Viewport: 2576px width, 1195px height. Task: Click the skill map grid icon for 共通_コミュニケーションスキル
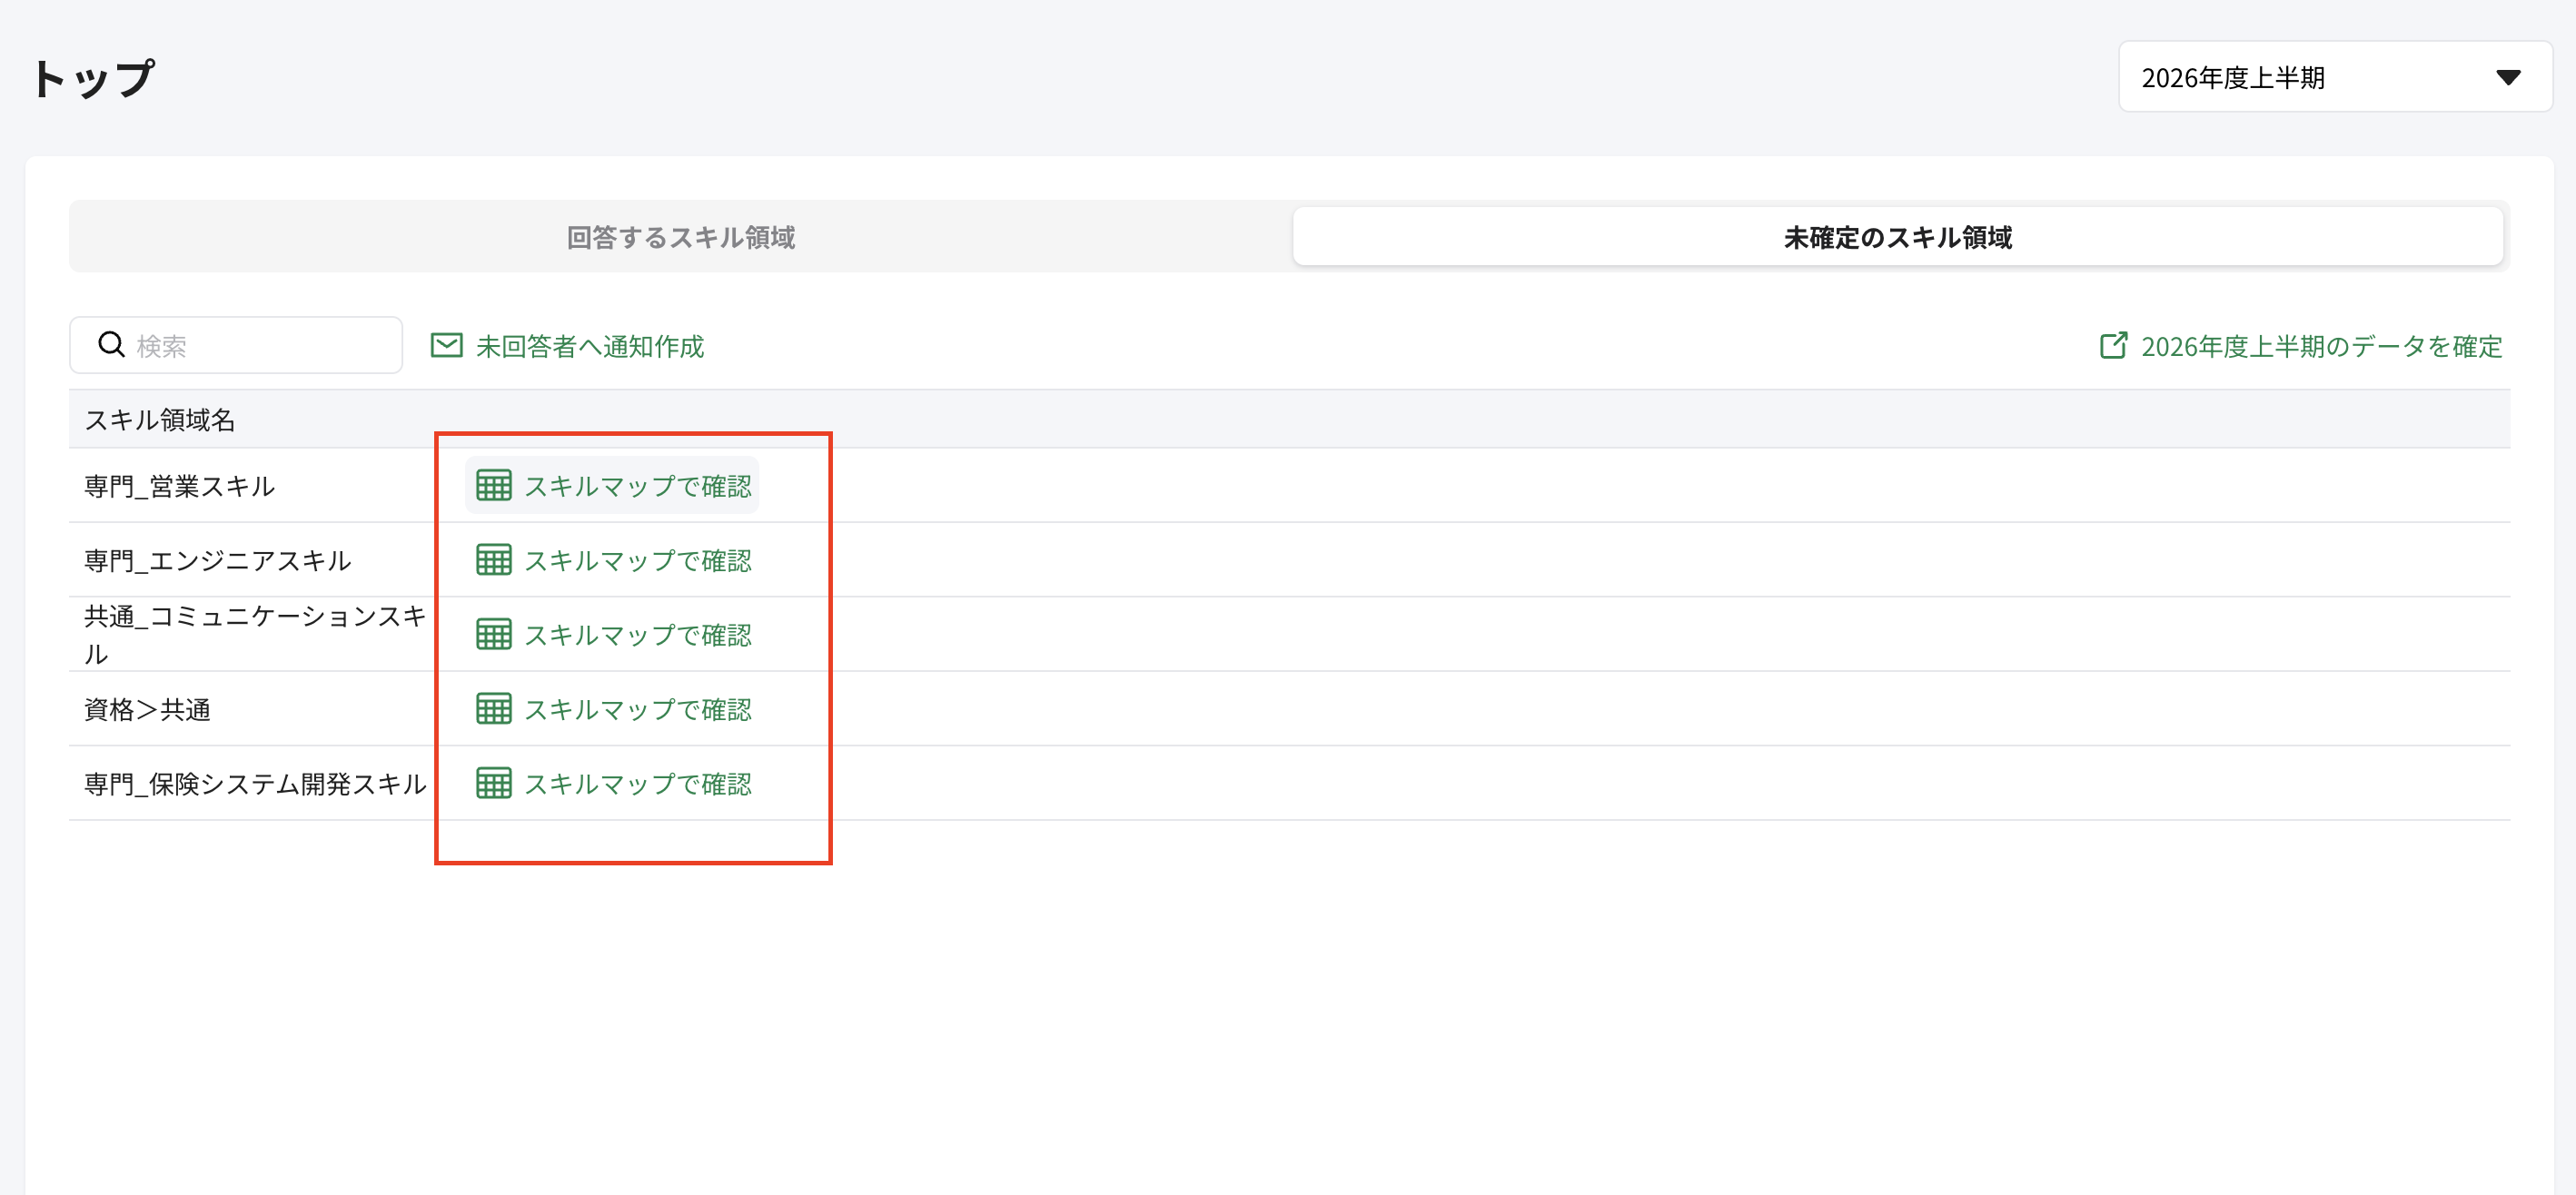point(493,634)
